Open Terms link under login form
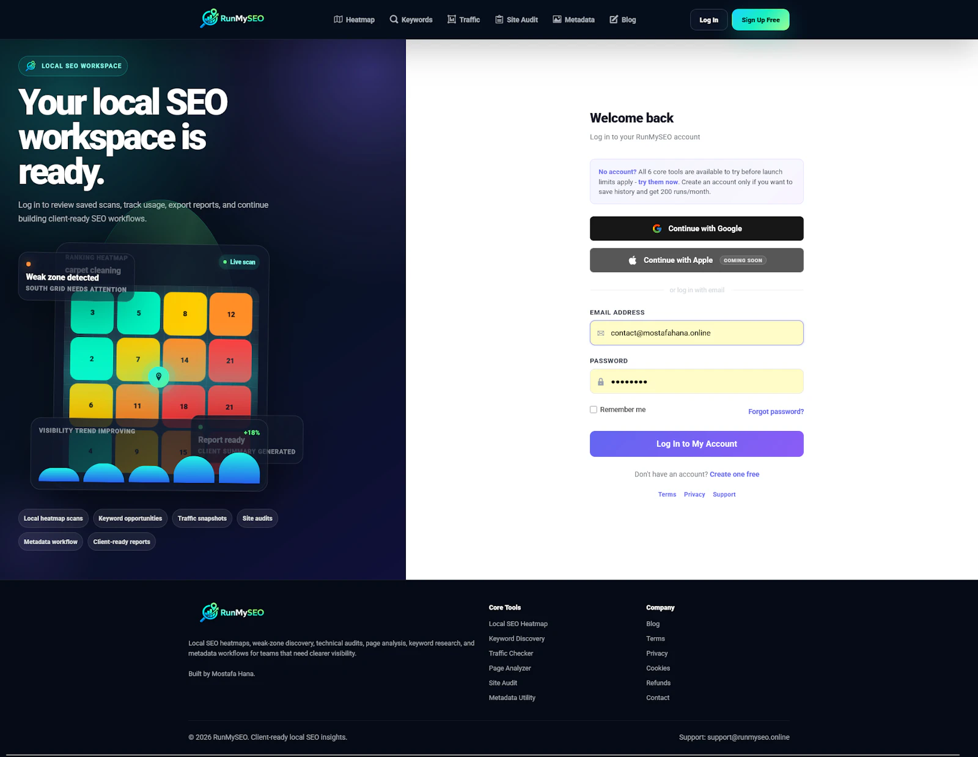The height and width of the screenshot is (757, 978). [667, 495]
